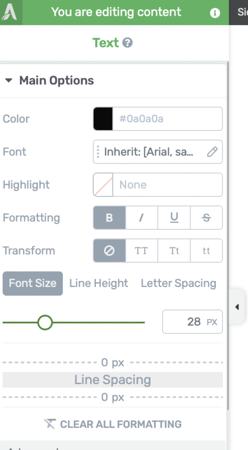Toggle italic formatting button
The image size is (248, 450).
tap(142, 218)
